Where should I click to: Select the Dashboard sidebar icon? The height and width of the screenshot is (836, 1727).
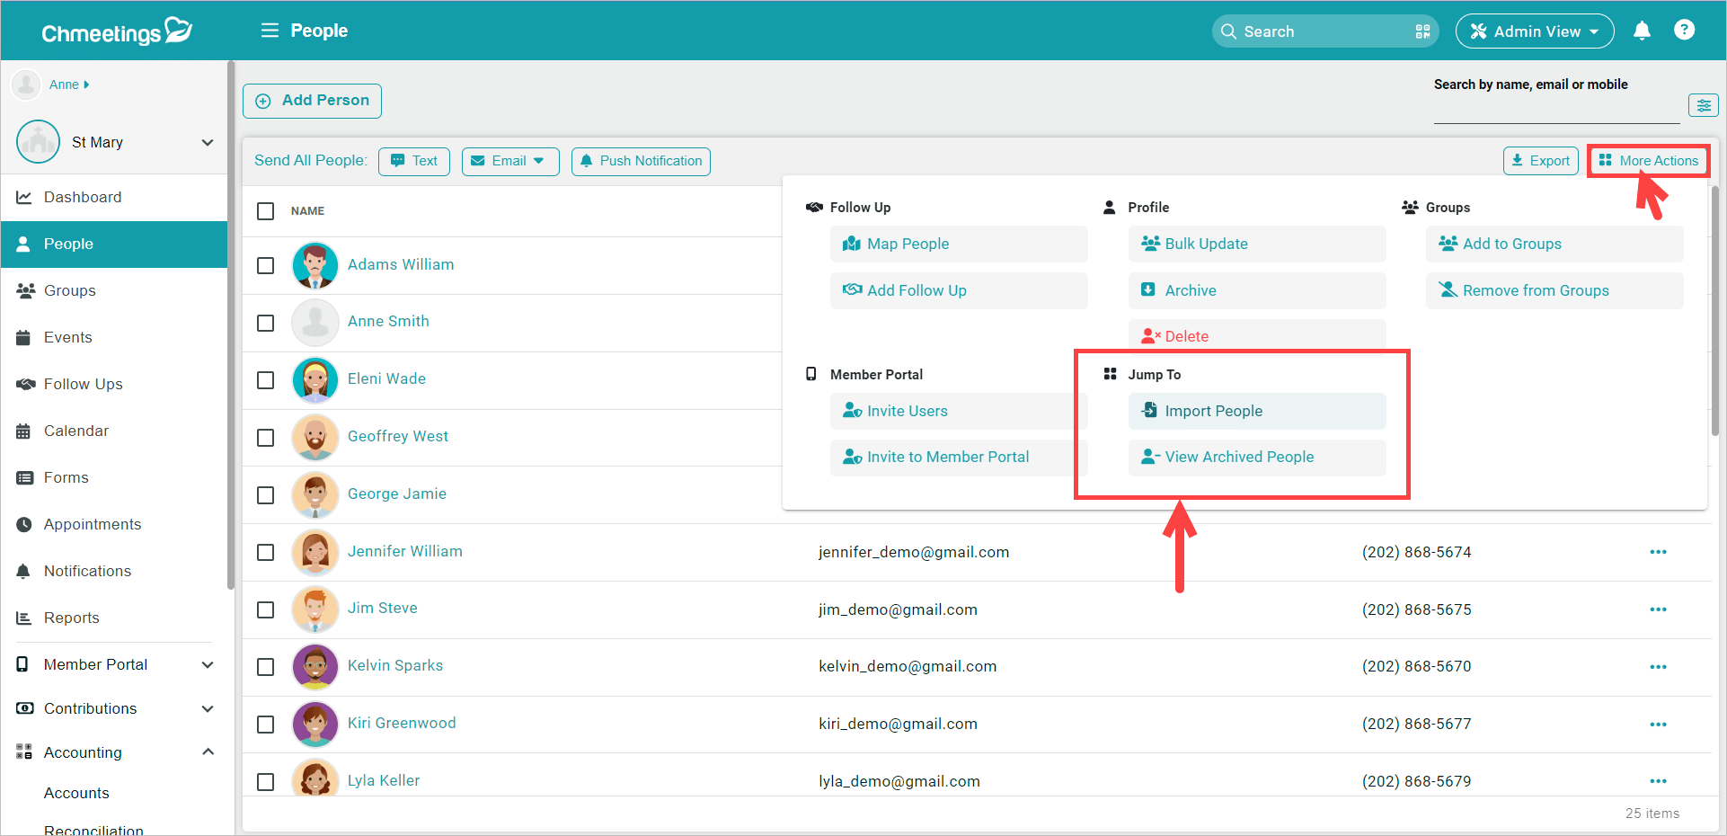24,197
